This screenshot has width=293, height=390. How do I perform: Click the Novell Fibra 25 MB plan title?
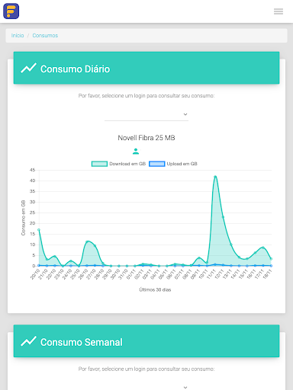point(146,138)
